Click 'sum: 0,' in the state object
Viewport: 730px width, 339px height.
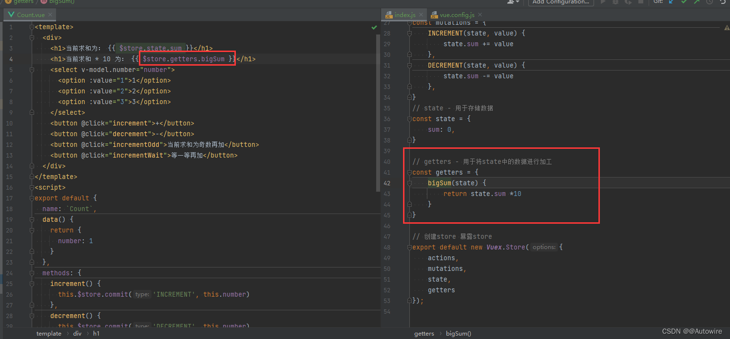point(442,130)
